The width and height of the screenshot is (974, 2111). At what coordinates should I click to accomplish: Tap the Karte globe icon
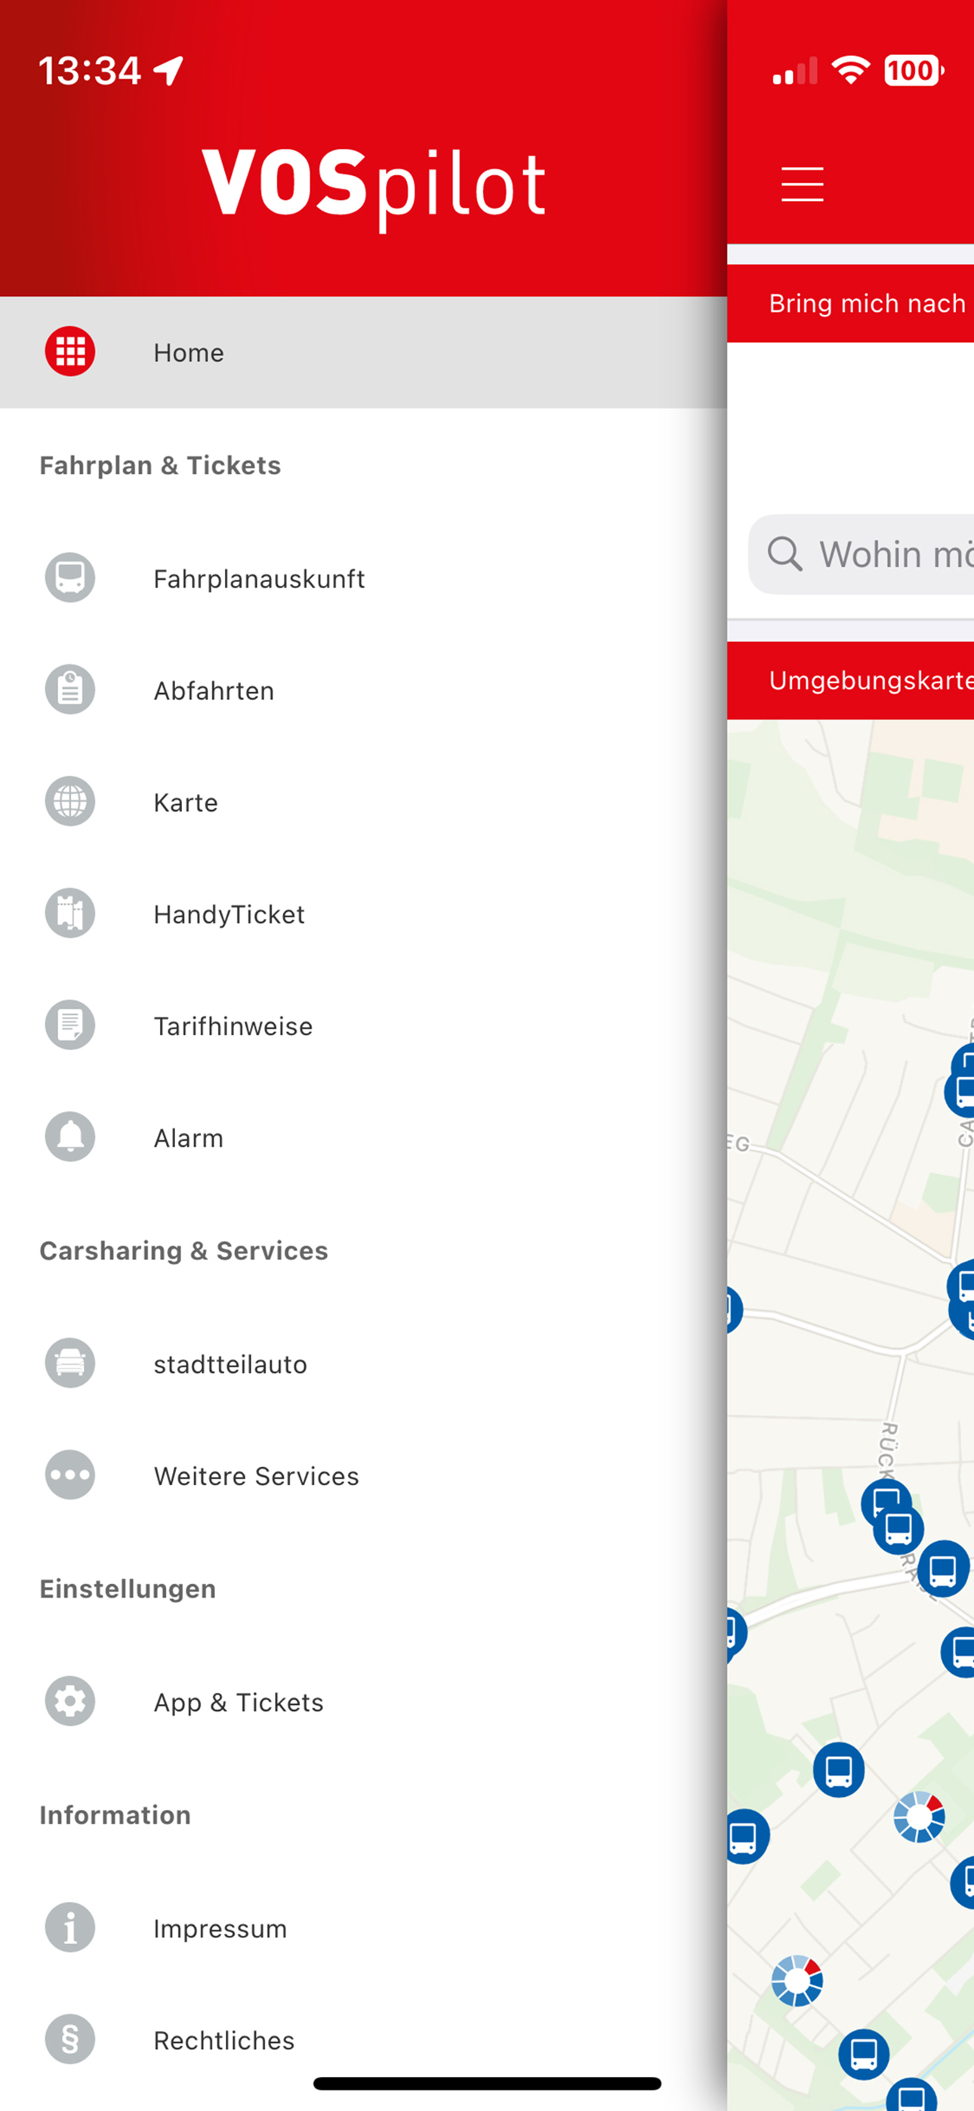[69, 802]
